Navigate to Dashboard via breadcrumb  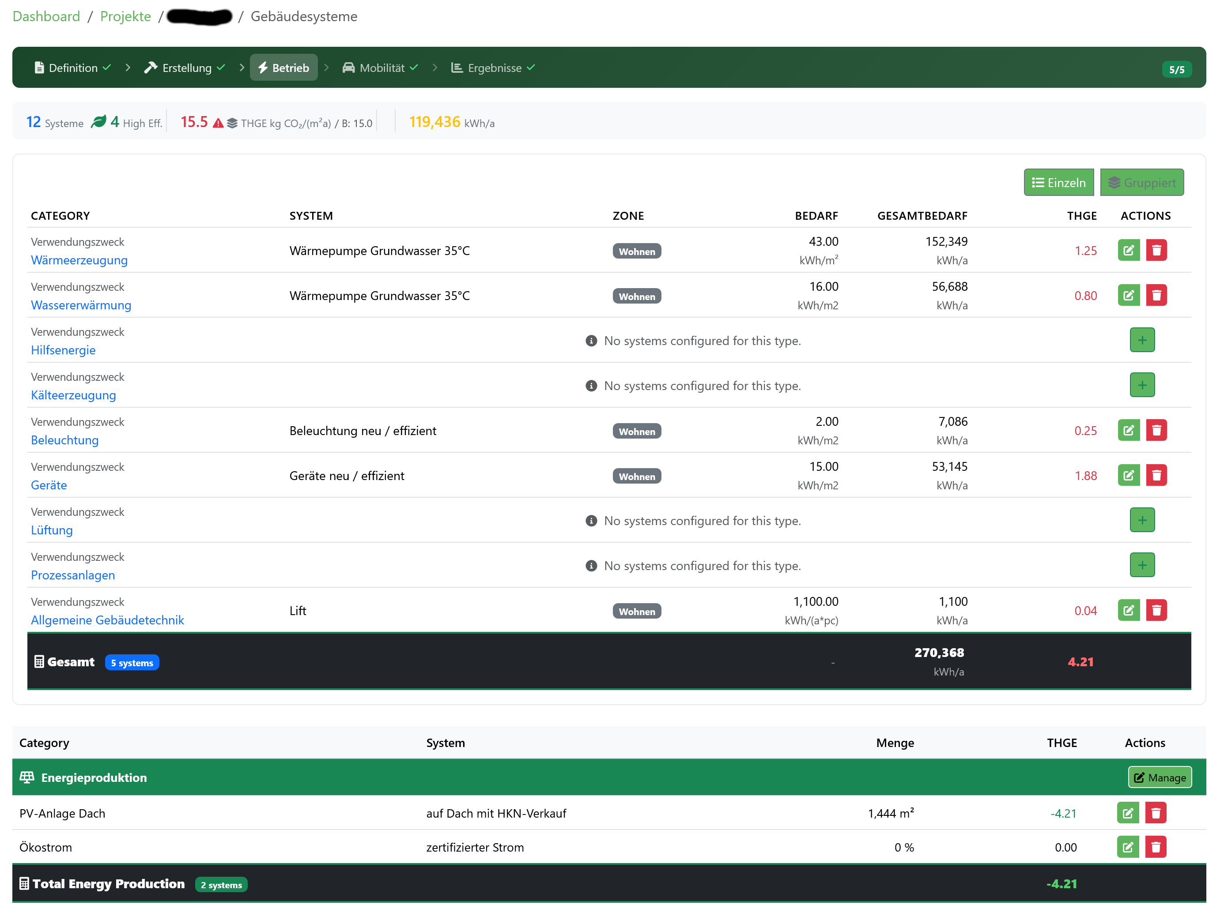coord(46,16)
